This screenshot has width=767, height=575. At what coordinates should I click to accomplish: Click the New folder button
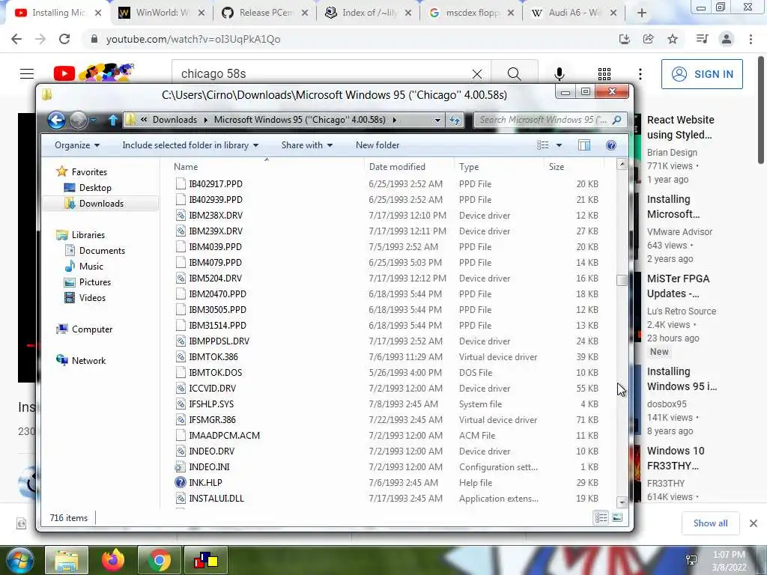[x=378, y=145]
